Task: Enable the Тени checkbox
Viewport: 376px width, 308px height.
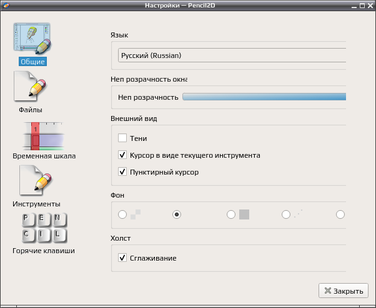Action: pyautogui.click(x=122, y=138)
